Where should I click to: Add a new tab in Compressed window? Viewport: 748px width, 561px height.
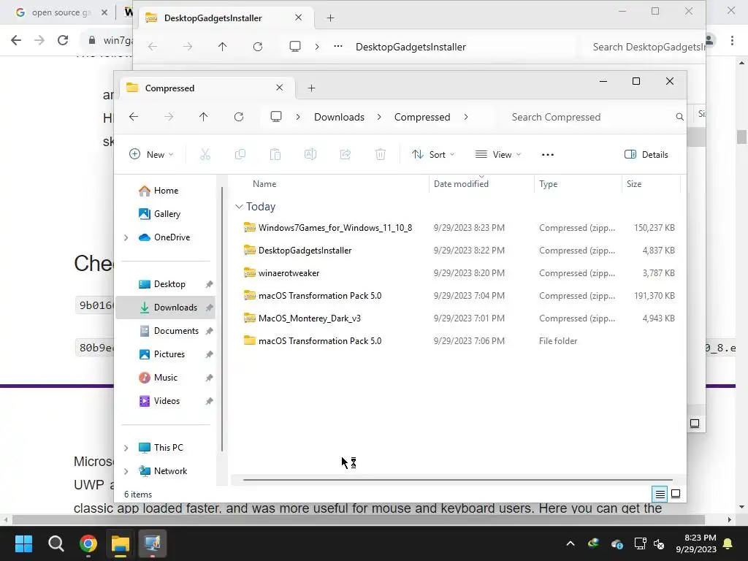click(x=311, y=88)
